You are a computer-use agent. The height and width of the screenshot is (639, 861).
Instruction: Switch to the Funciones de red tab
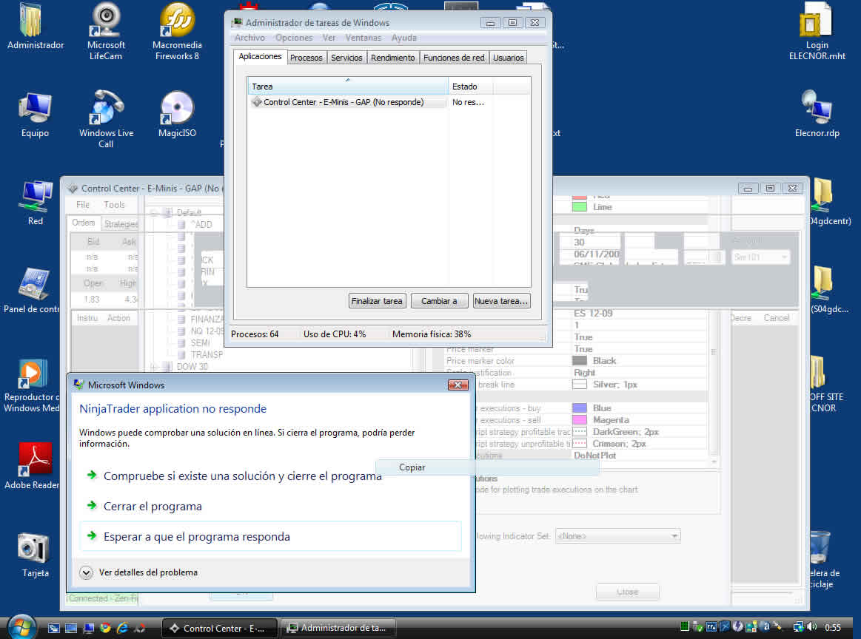click(x=454, y=58)
